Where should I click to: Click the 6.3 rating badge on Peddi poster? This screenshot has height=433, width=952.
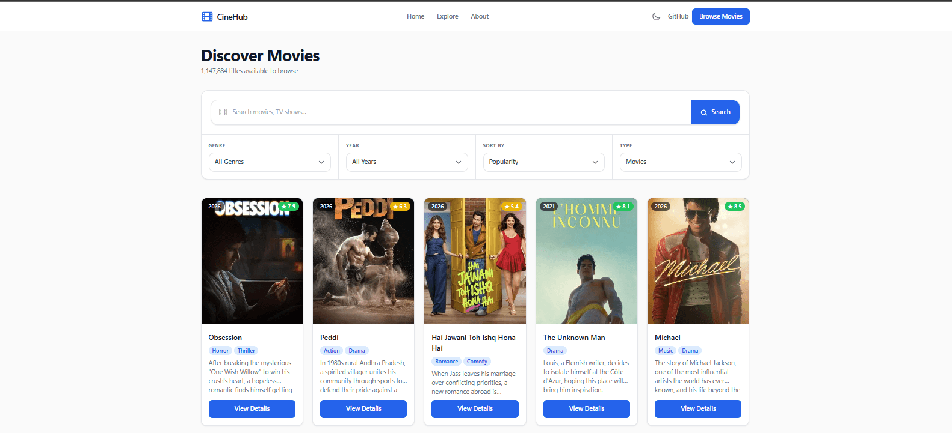(x=400, y=207)
